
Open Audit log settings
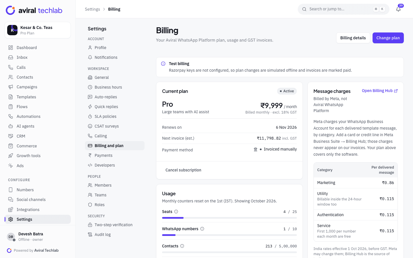point(115,234)
